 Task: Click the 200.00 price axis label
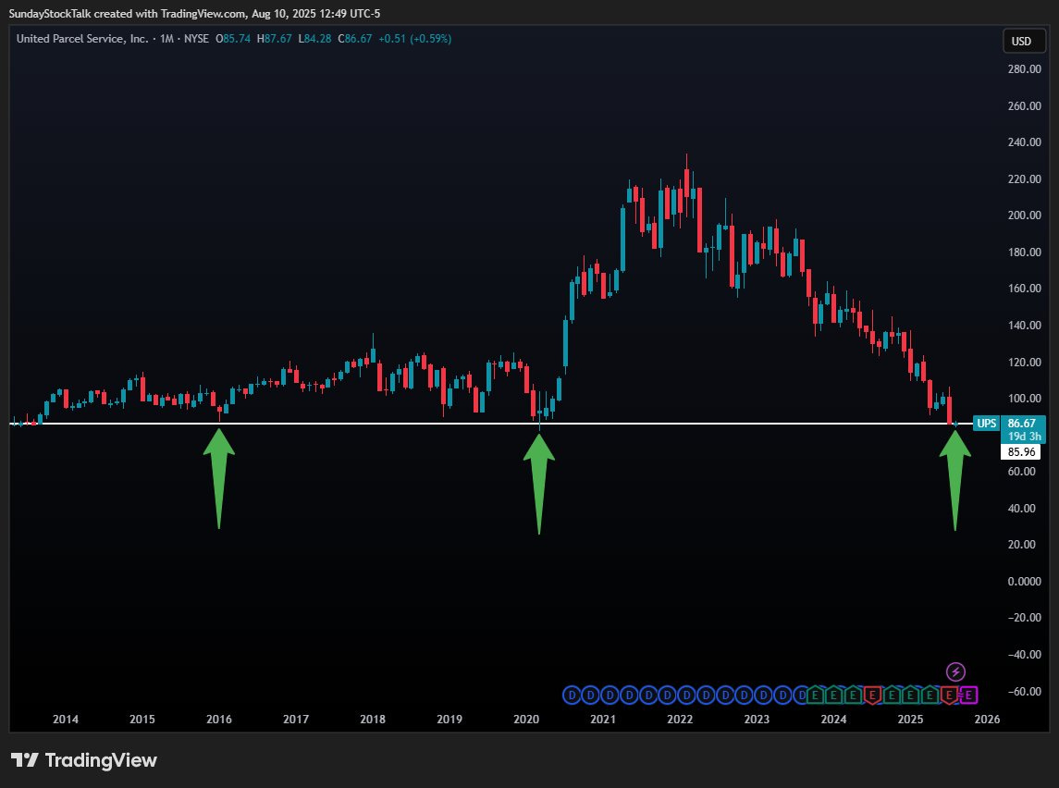pos(1024,215)
